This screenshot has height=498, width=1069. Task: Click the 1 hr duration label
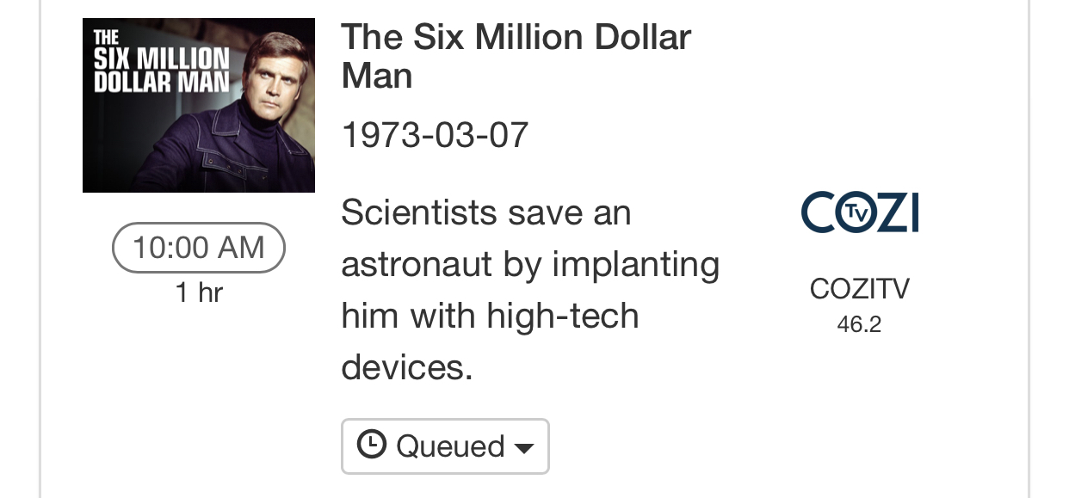pos(199,292)
